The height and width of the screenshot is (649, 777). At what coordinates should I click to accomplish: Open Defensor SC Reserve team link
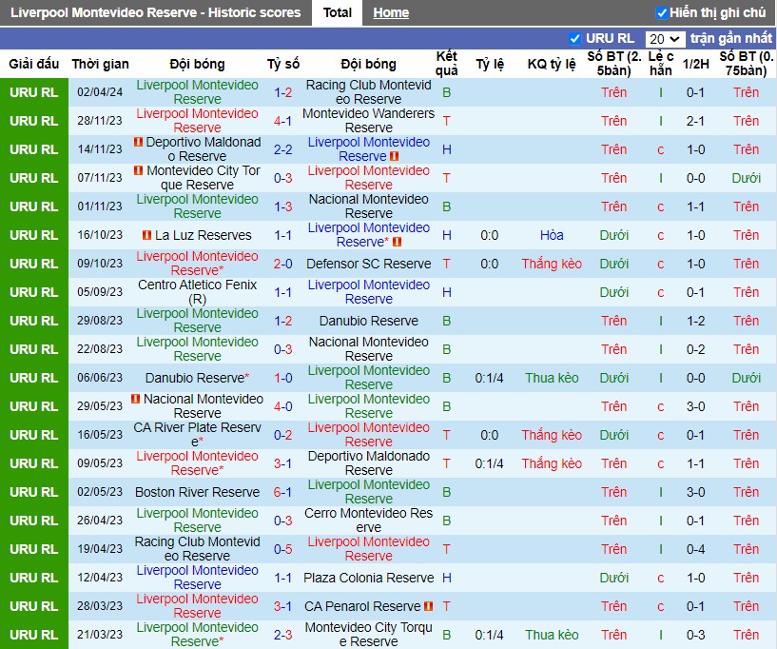click(x=368, y=264)
